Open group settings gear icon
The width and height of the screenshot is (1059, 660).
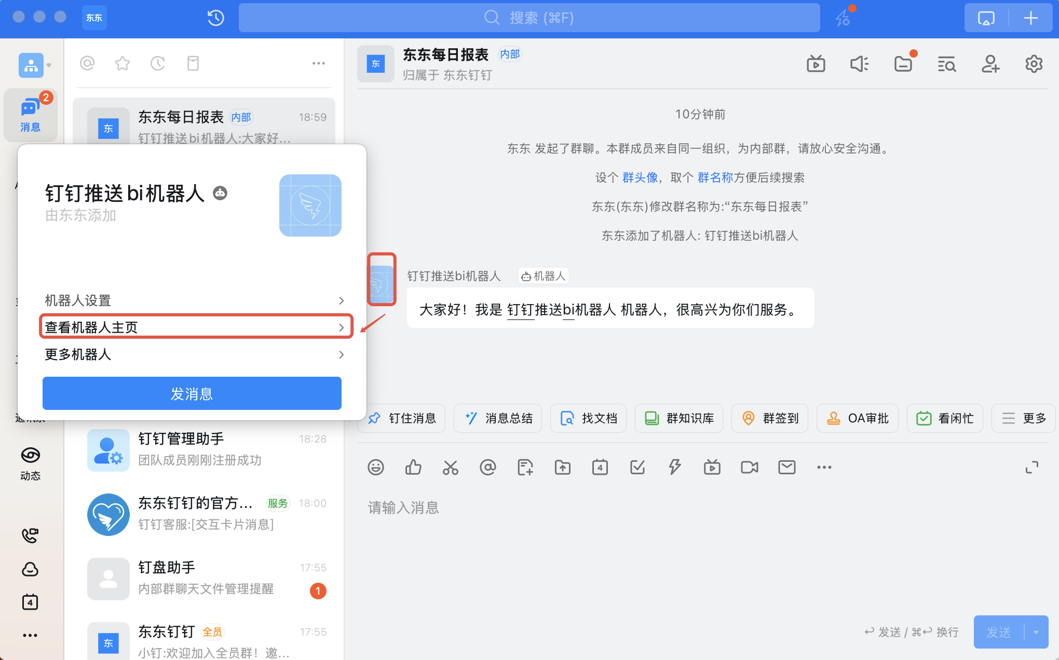(1034, 64)
